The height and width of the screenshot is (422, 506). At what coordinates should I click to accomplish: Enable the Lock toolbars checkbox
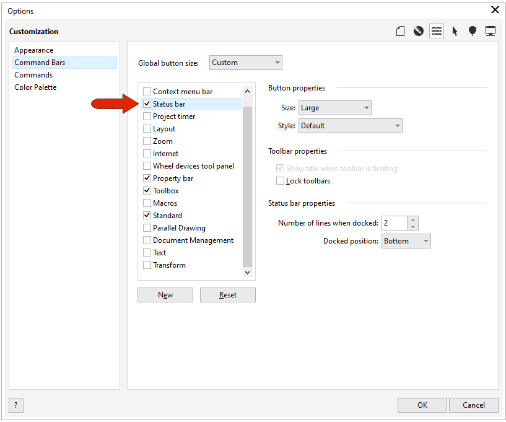coord(281,180)
